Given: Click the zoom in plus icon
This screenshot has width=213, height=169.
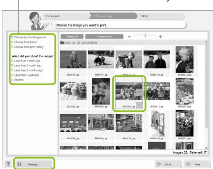Looking at the screenshot, I should pos(161,37).
